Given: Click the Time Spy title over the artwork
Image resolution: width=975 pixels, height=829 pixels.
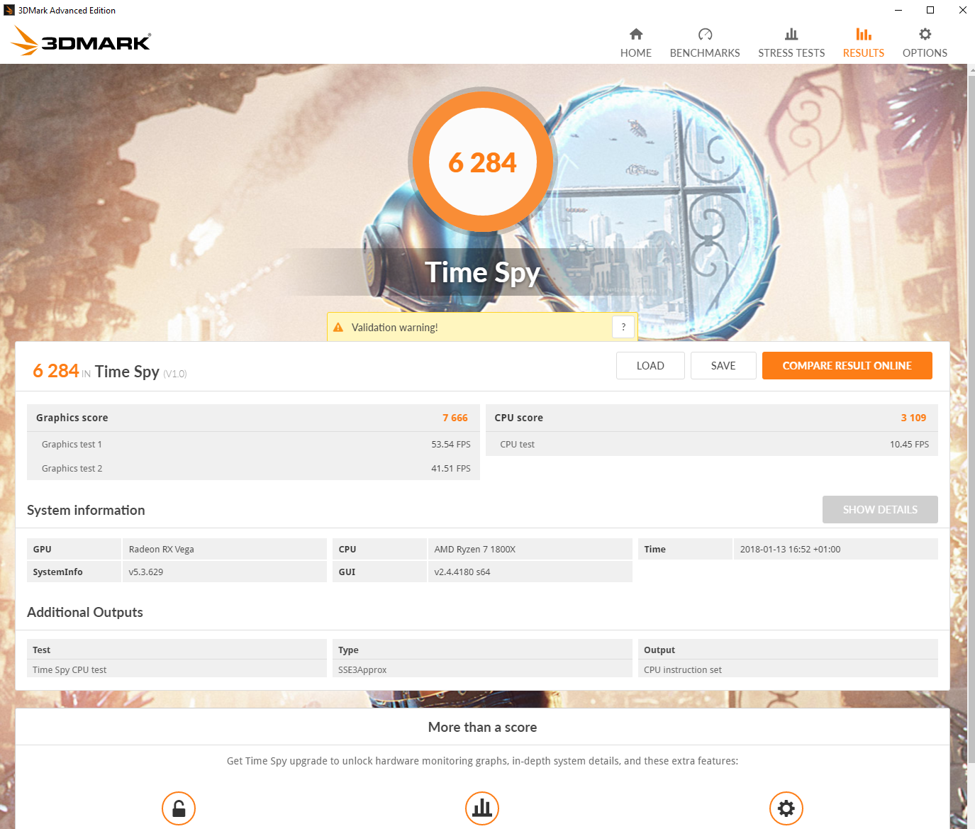Looking at the screenshot, I should coord(482,272).
